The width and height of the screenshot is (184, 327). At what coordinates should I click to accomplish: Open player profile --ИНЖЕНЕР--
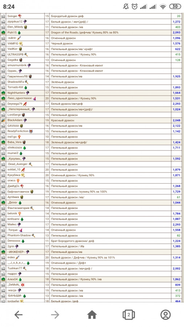pos(16,252)
